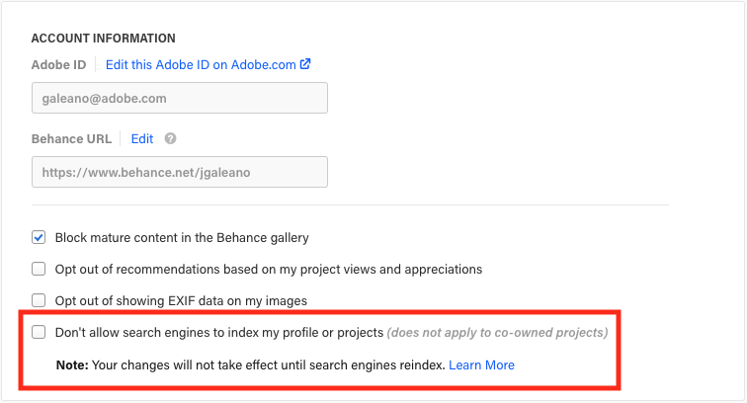
Task: Click Edit next to Behance URL
Action: pyautogui.click(x=142, y=138)
